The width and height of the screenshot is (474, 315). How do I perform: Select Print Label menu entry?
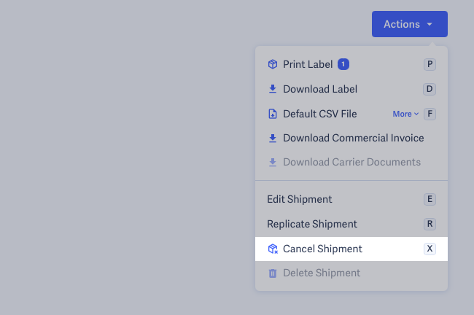click(351, 64)
